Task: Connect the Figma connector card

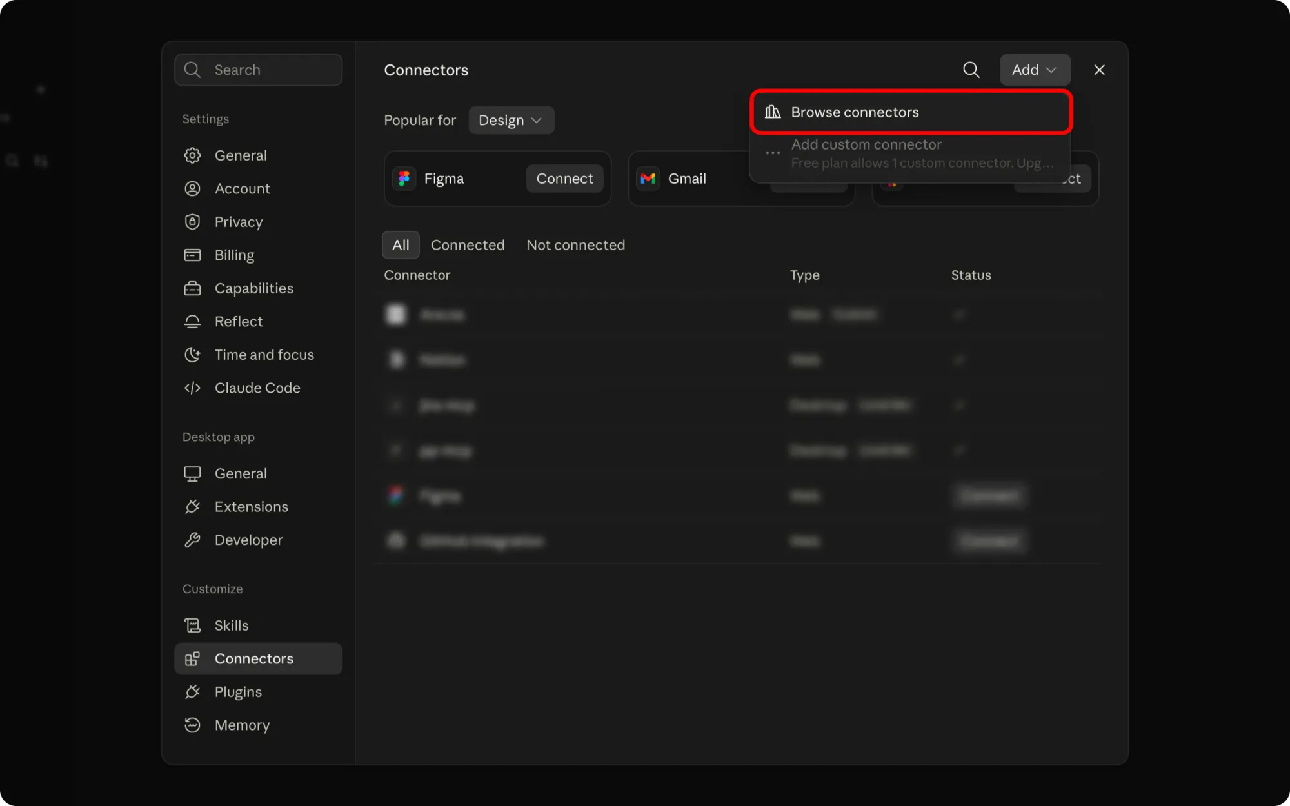Action: pos(564,179)
